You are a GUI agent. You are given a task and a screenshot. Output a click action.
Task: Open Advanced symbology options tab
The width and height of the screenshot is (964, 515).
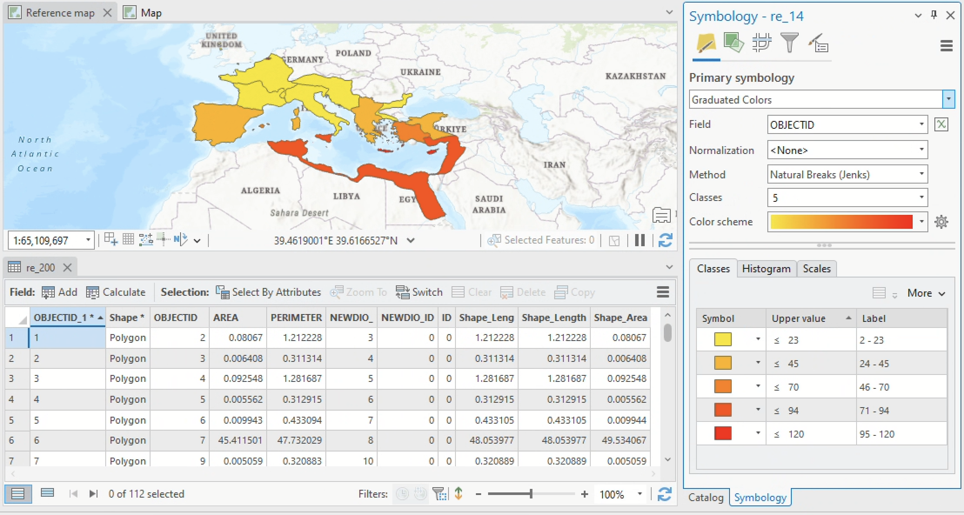click(818, 43)
